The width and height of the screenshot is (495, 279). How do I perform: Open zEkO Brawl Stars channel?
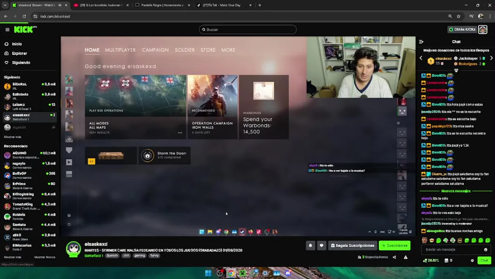(x=29, y=237)
